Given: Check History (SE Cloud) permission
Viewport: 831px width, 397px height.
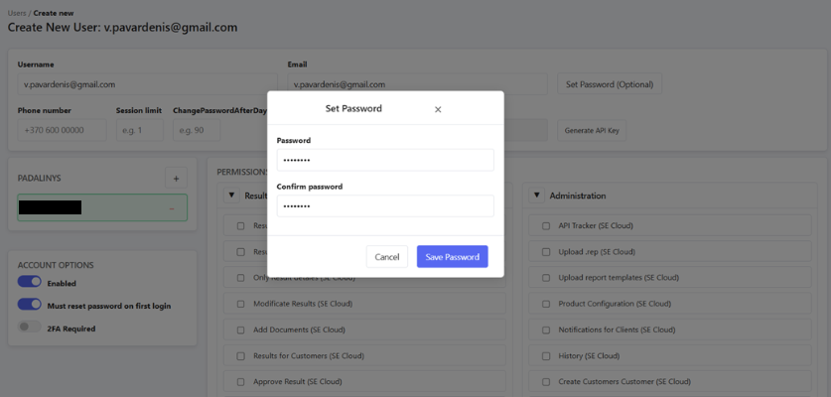Looking at the screenshot, I should pyautogui.click(x=546, y=355).
